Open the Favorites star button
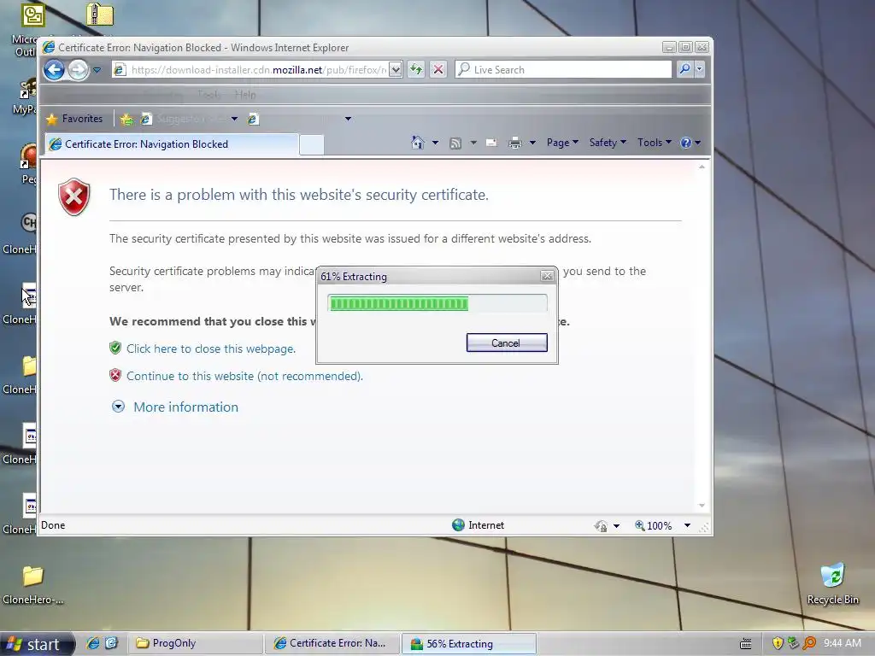 point(75,119)
